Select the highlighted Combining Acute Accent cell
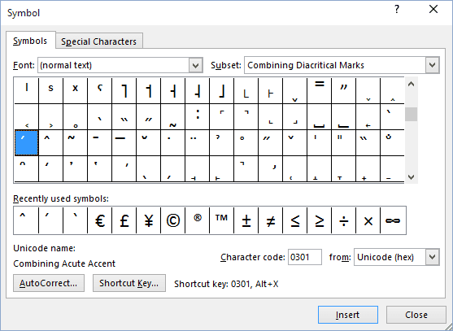 coord(26,142)
